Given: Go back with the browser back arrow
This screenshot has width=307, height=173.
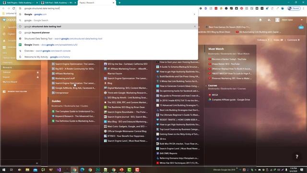Looking at the screenshot, I should 3,9.
